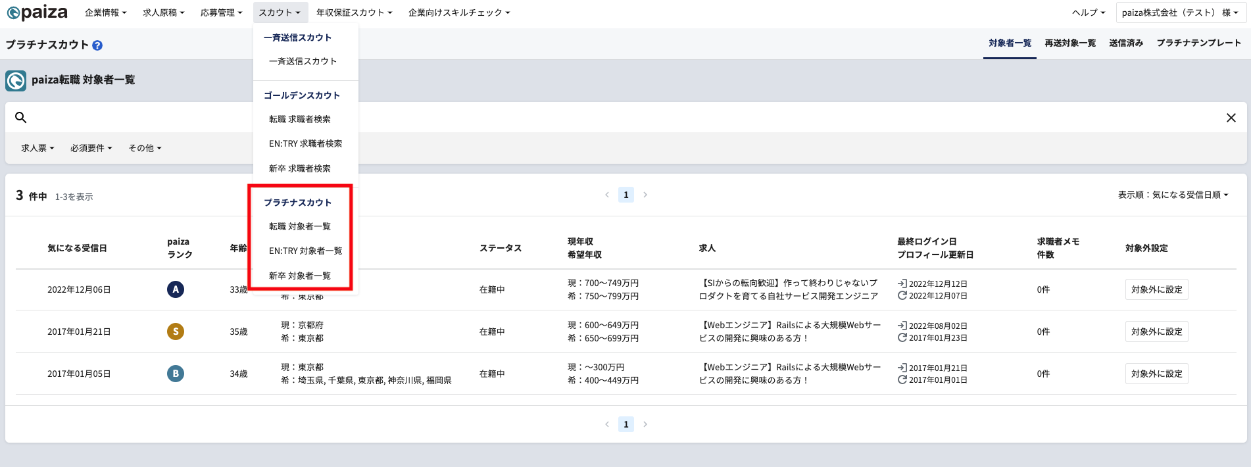Viewport: 1251px width, 467px height.
Task: Open the 【SIからの転向歓迎】 job link
Action: [x=789, y=289]
